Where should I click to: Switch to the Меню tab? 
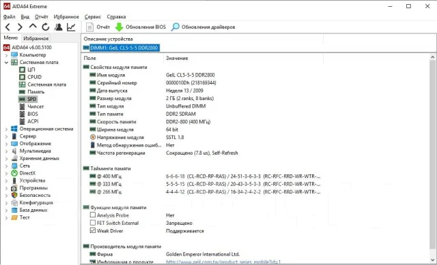tap(11, 38)
